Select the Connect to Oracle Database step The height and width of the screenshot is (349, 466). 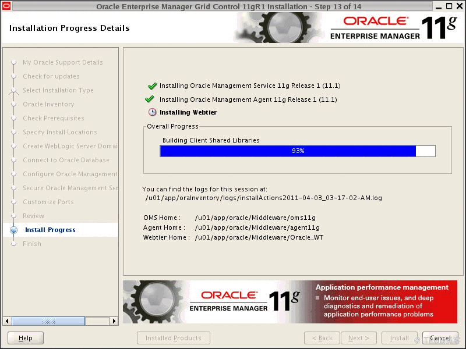tap(66, 160)
